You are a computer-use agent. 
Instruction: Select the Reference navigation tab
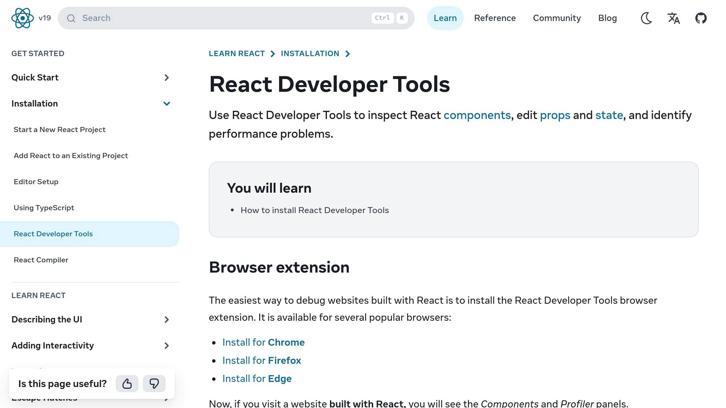click(495, 18)
